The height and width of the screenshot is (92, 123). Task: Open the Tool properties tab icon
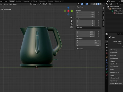pyautogui.click(x=107, y=38)
